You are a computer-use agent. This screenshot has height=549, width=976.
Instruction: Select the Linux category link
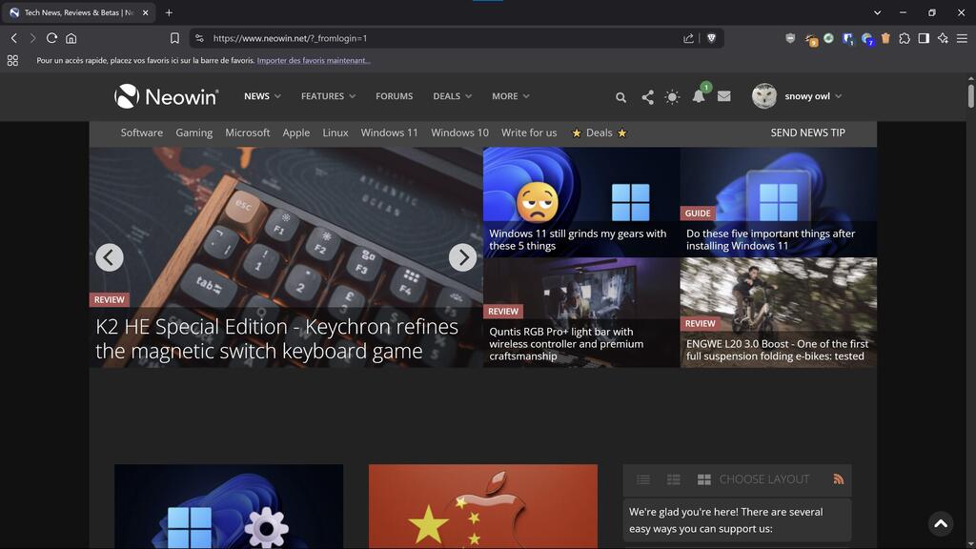click(335, 132)
